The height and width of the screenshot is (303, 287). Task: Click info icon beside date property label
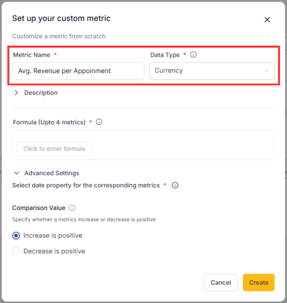click(x=175, y=185)
